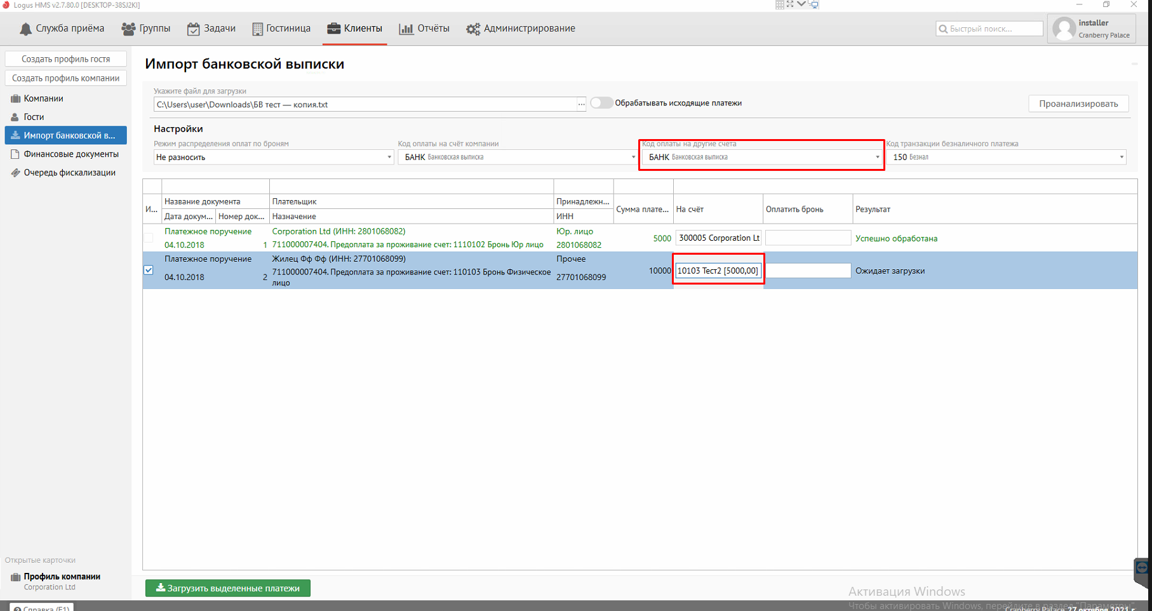
Task: Open Код транзакции безналичного платежа dropdown
Action: pyautogui.click(x=1006, y=158)
